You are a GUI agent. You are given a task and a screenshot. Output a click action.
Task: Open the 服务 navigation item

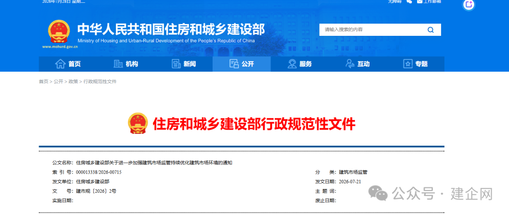click(x=300, y=64)
